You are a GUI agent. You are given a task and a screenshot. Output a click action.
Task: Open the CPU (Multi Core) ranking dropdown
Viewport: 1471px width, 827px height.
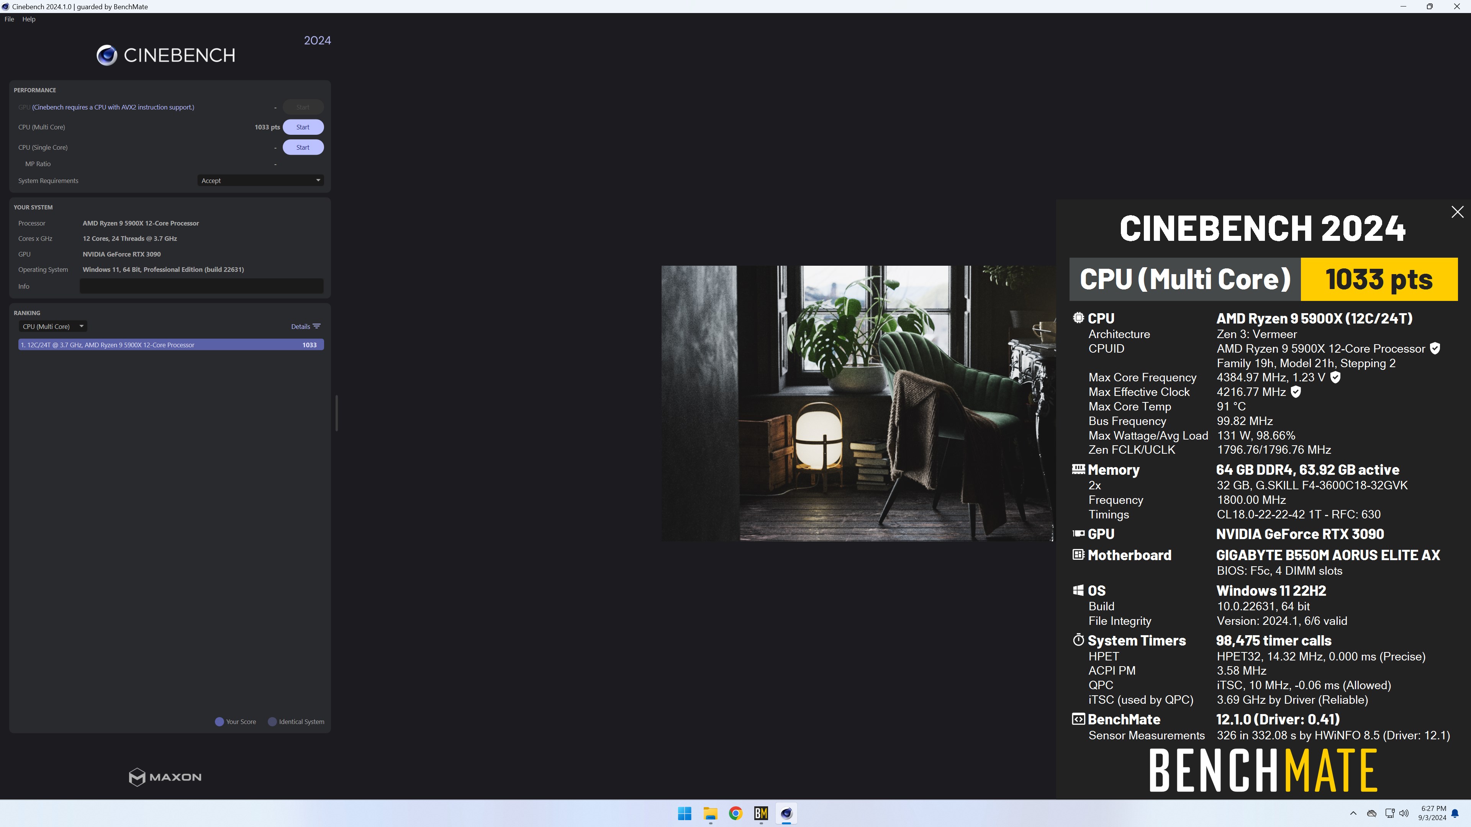(x=53, y=327)
